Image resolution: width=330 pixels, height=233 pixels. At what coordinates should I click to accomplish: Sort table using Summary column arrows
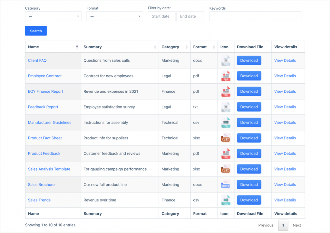point(155,47)
